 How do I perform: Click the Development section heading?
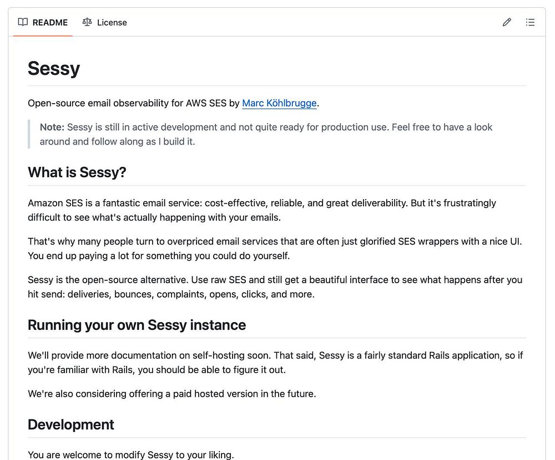click(x=71, y=425)
